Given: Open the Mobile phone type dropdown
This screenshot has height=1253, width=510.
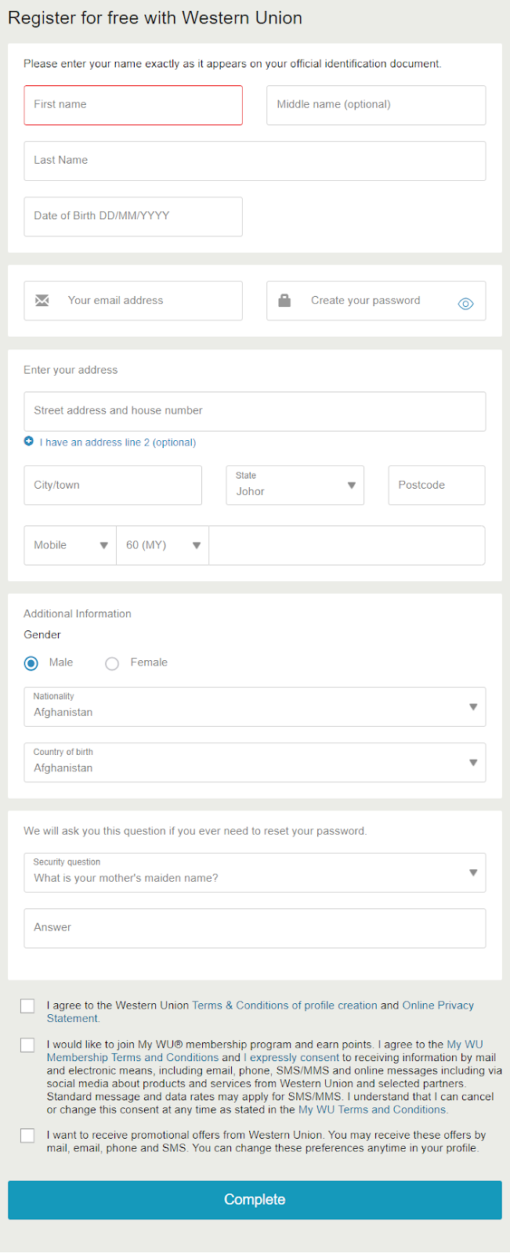Looking at the screenshot, I should tap(71, 545).
